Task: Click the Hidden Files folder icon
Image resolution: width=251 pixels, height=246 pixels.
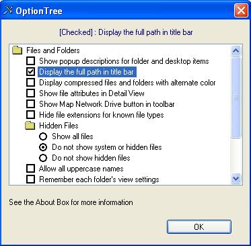Action: coord(30,126)
